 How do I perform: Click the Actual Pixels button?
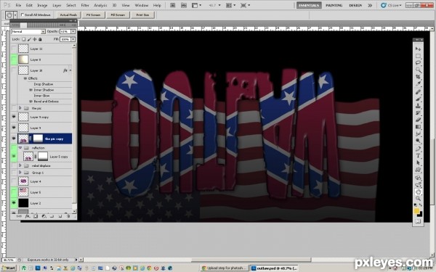(x=68, y=15)
